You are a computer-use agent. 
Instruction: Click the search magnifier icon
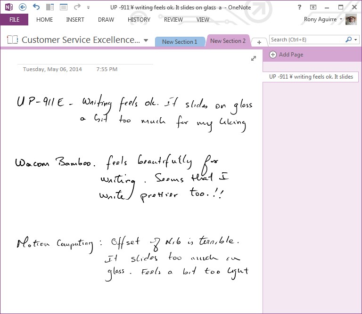348,40
